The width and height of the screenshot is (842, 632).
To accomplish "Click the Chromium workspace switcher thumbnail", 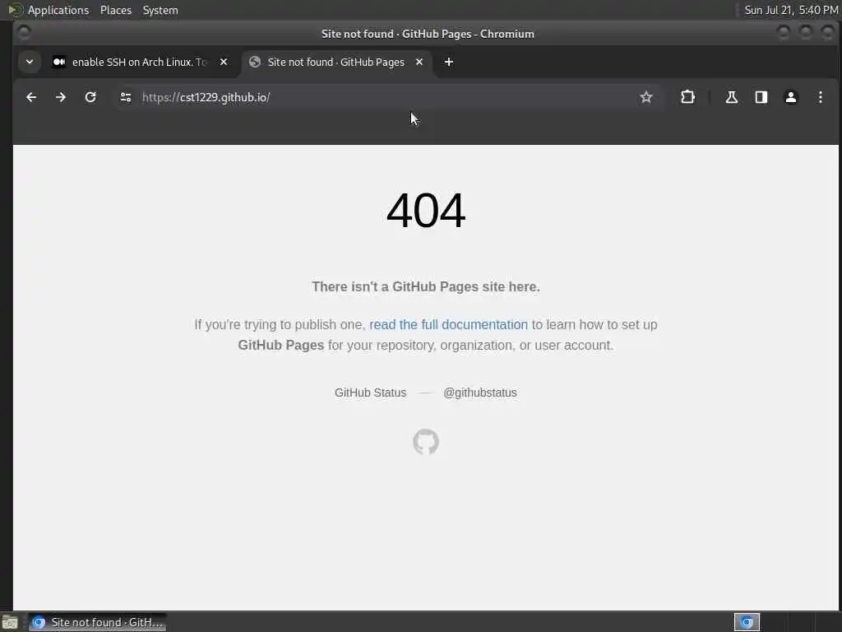I will (747, 622).
